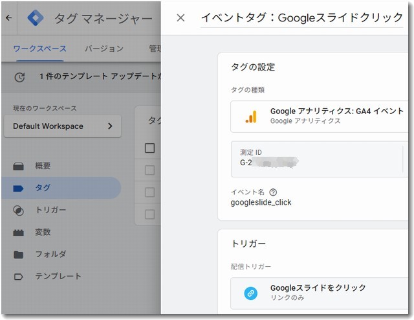Open フォルダ in the left sidebar
Viewport: 414px width, 320px height.
[50, 254]
